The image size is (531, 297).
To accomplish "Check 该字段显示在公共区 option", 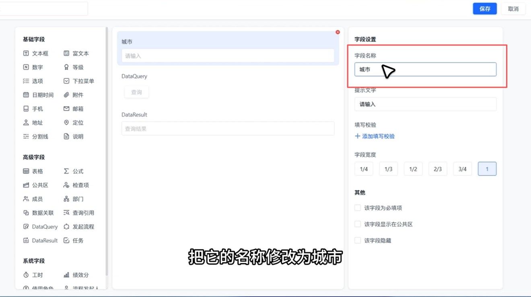I will pos(358,224).
